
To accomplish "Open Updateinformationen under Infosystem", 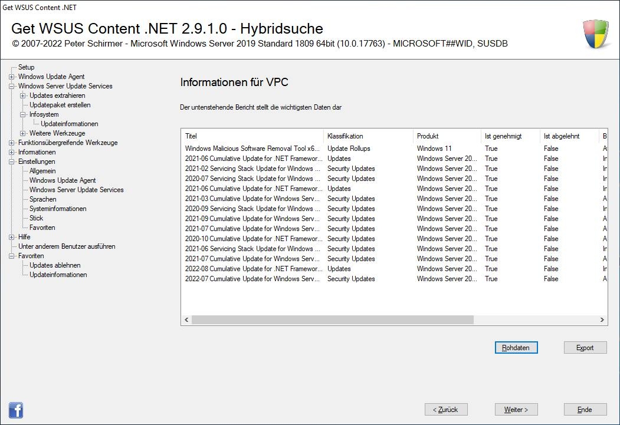I will pos(69,124).
